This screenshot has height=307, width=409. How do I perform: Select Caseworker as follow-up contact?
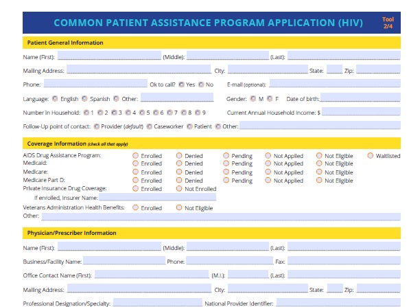click(149, 126)
